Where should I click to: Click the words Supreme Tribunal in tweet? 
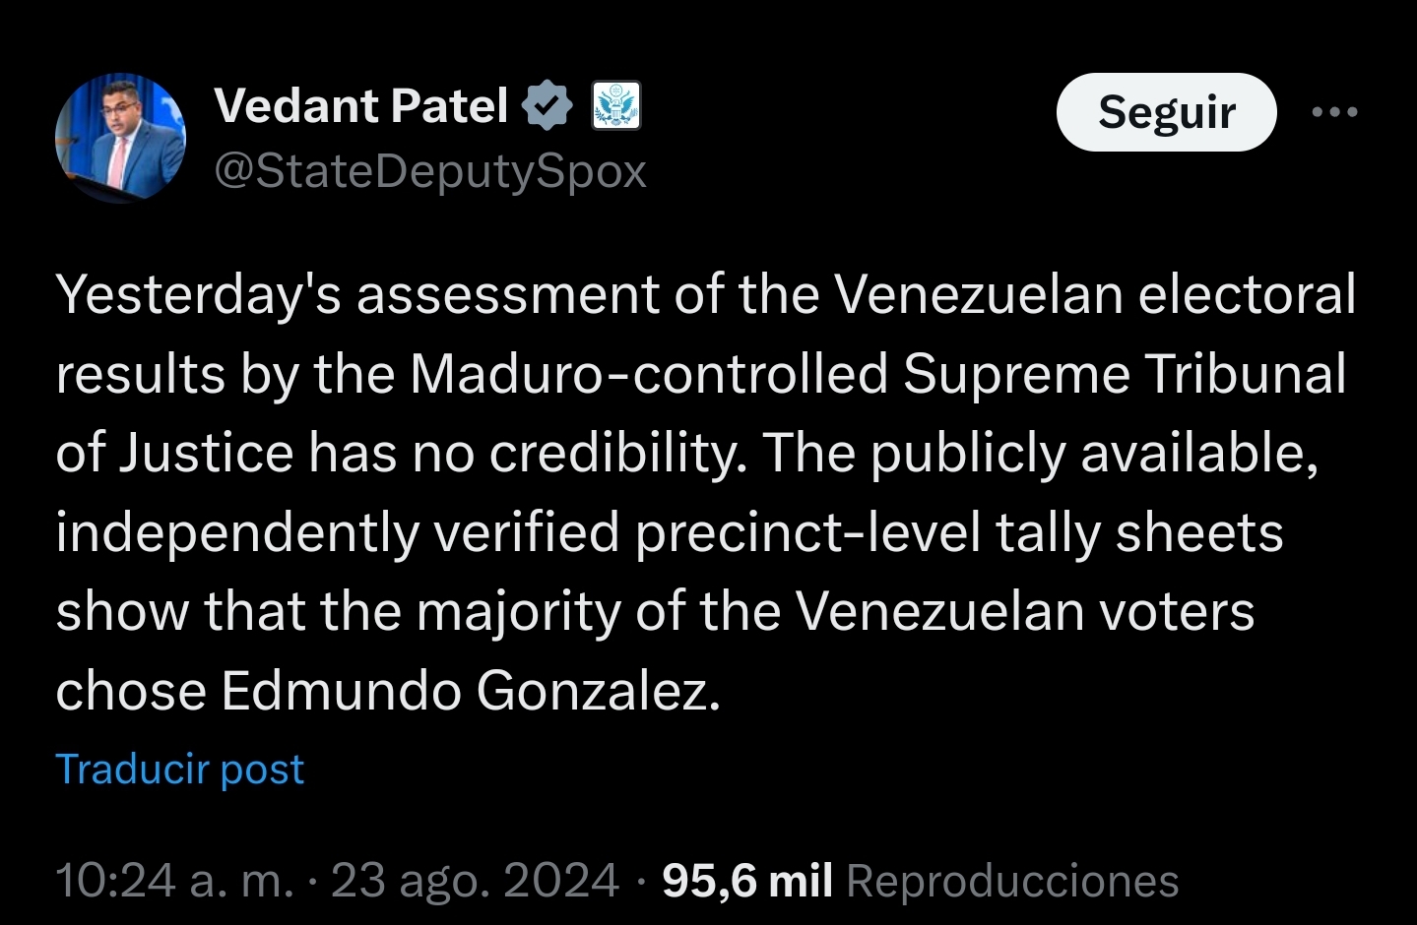(1124, 374)
